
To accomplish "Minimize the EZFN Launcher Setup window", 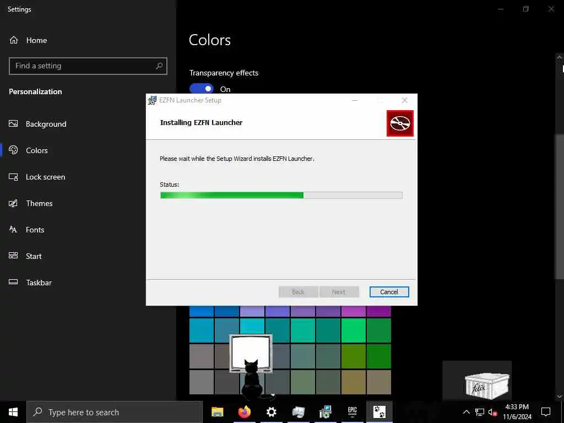I will coord(355,100).
